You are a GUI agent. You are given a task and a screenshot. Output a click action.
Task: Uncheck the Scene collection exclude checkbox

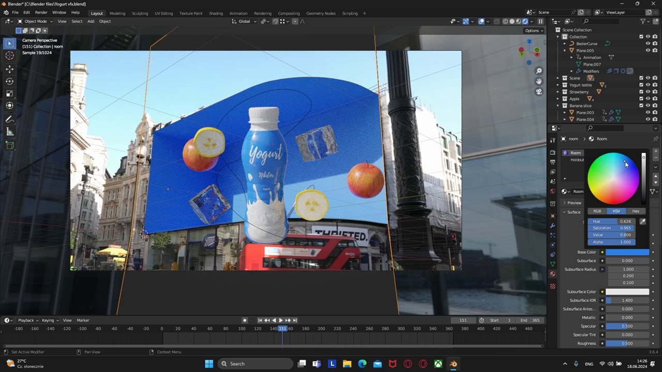[641, 78]
